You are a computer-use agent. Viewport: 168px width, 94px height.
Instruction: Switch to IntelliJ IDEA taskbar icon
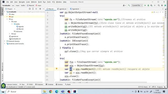75,91
